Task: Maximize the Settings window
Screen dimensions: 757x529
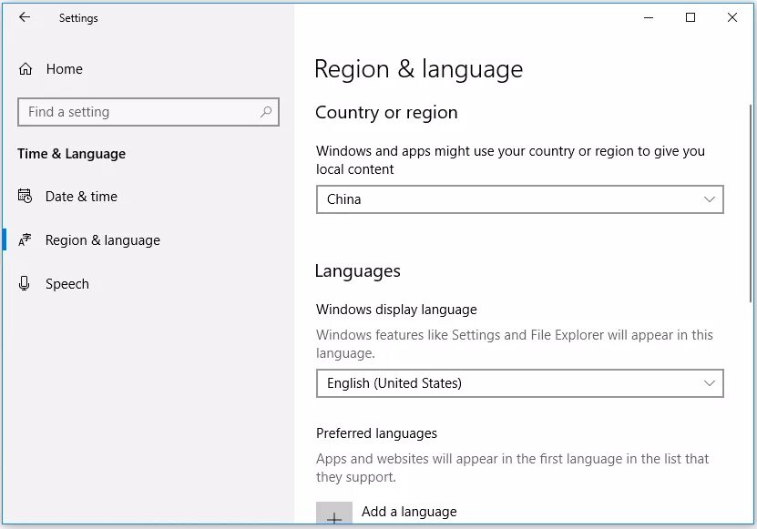Action: (x=691, y=18)
